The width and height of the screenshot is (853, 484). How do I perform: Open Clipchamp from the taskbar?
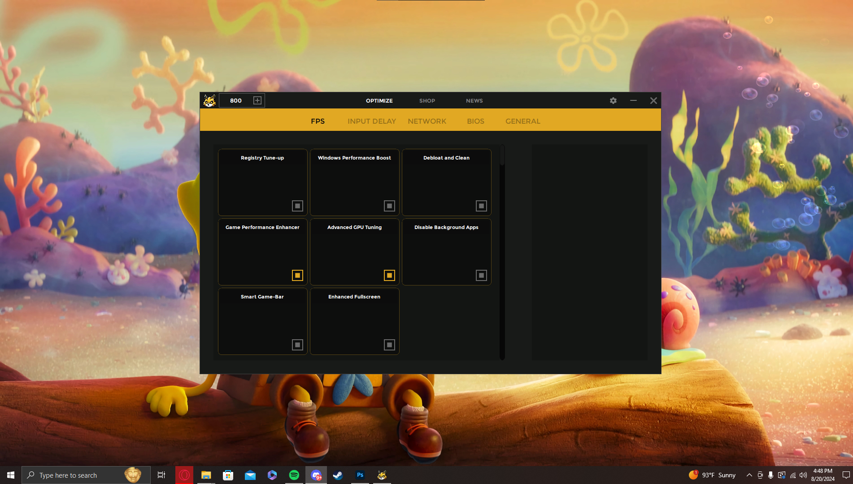pos(272,475)
